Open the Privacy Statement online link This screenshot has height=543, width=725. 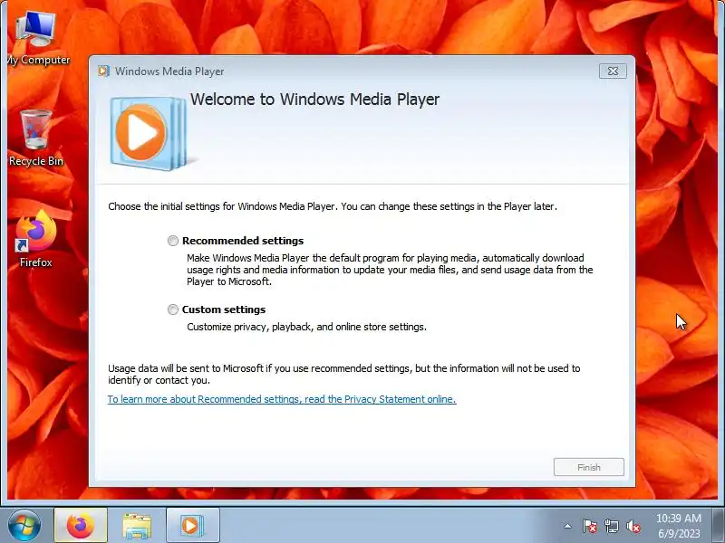[x=282, y=399]
